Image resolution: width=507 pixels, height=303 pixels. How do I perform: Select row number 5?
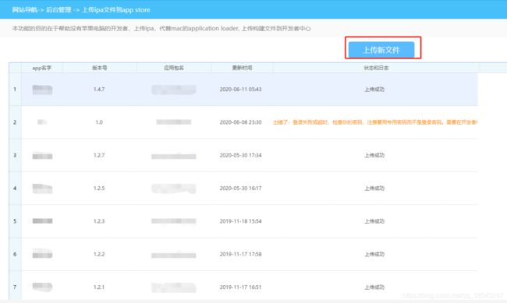[15, 221]
